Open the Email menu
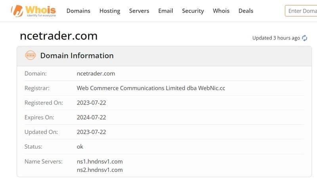 click(x=166, y=11)
